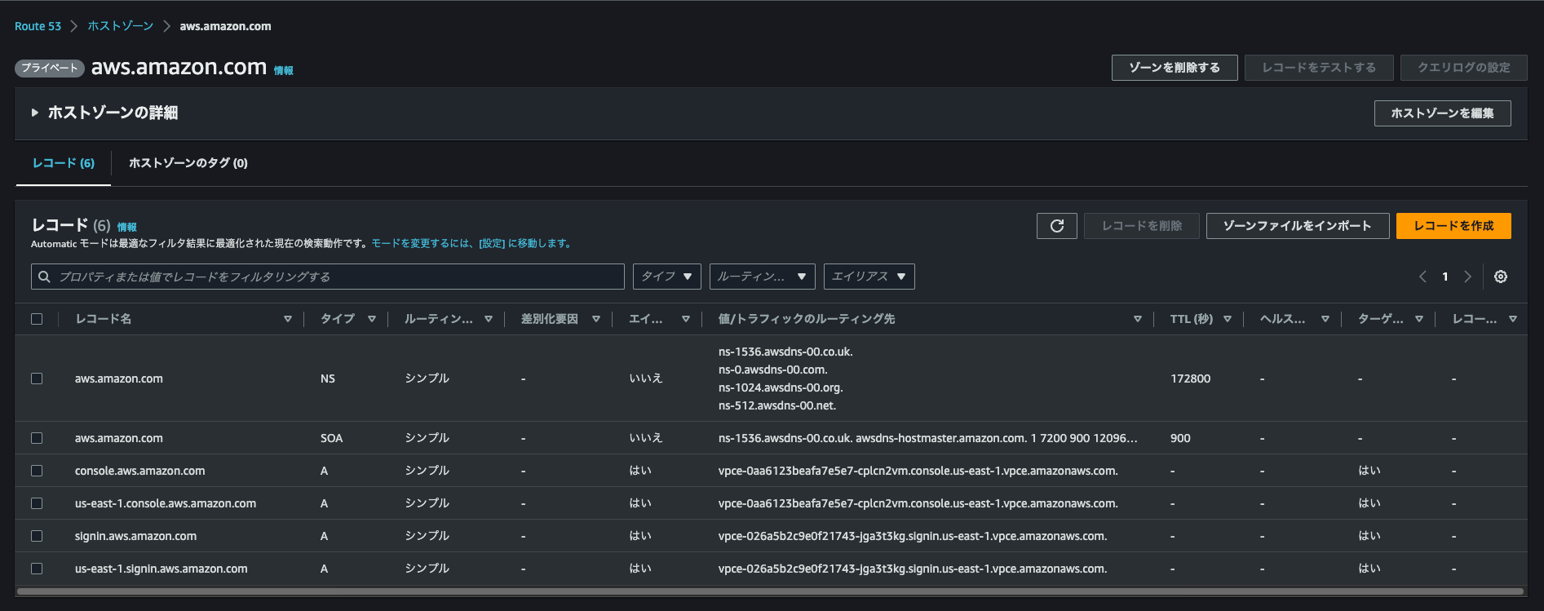This screenshot has width=1544, height=611.
Task: Expand ホストゾーンの詳細 section
Action: 34,113
